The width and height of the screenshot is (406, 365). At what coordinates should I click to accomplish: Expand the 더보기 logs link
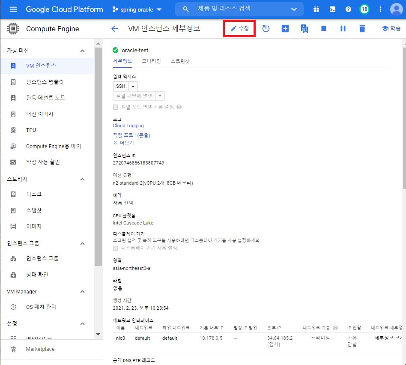(123, 143)
